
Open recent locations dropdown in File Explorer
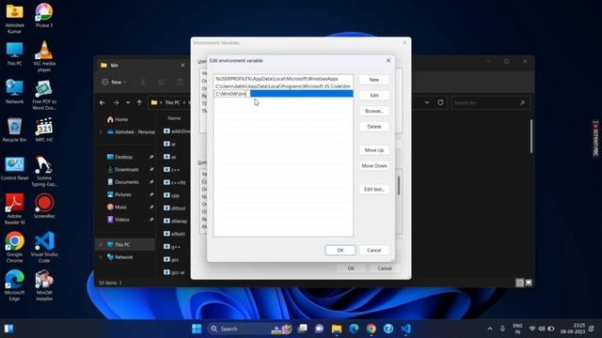click(128, 102)
